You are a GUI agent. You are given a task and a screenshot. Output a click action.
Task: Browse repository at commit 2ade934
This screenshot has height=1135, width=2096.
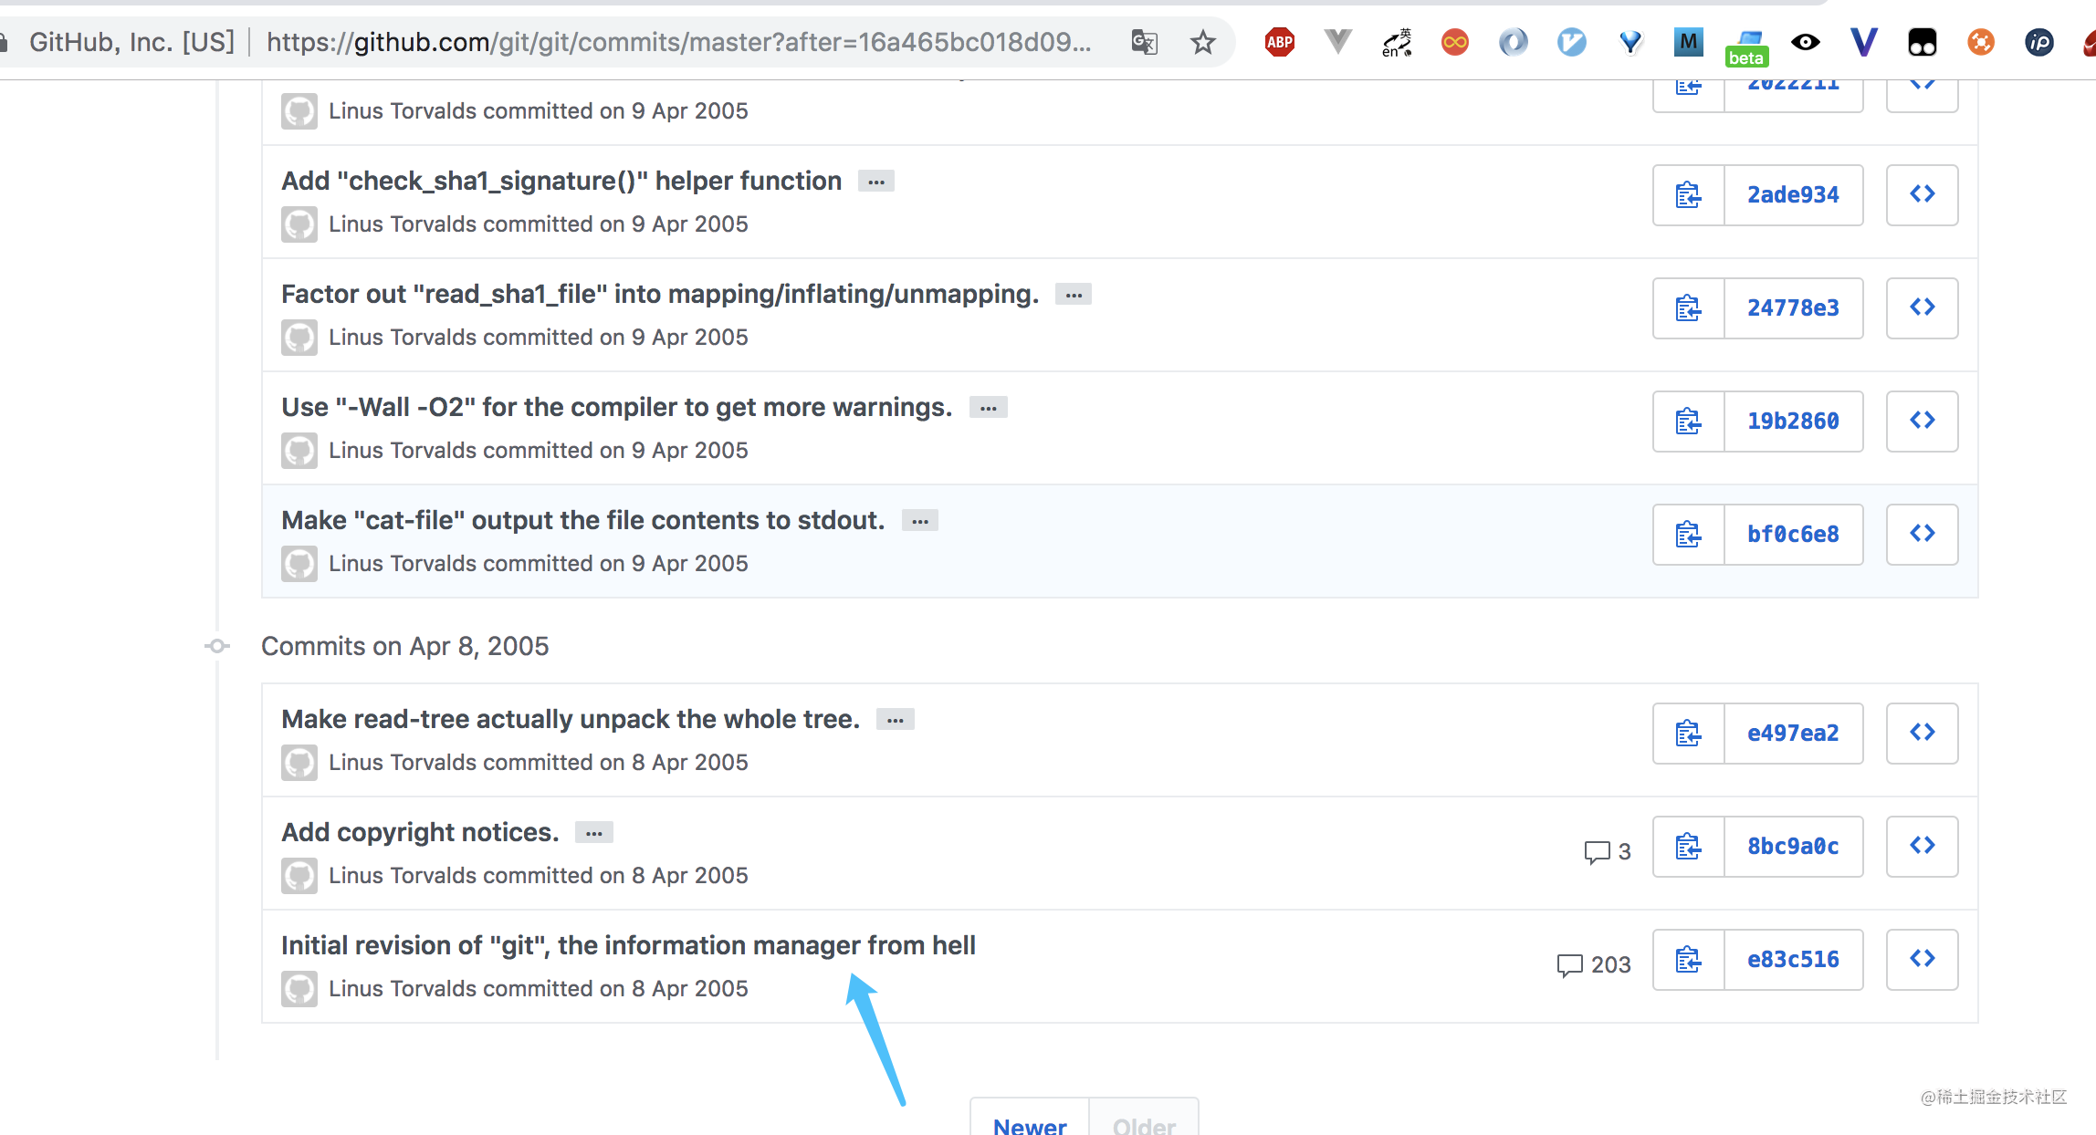click(x=1923, y=195)
